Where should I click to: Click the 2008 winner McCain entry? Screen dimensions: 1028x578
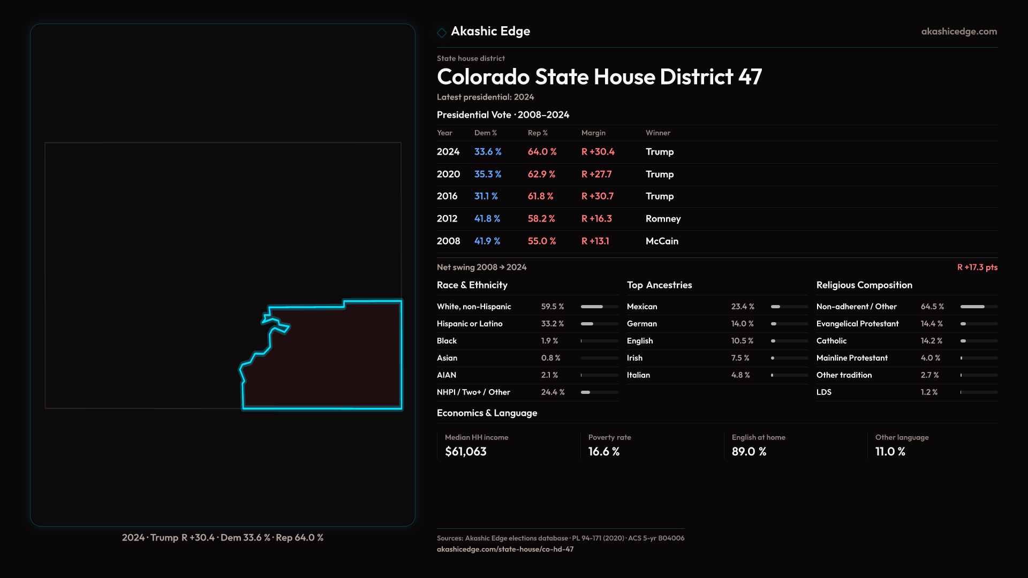click(662, 241)
